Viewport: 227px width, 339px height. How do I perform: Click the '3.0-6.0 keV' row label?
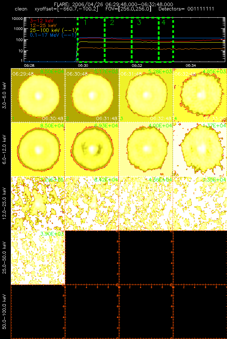(5, 96)
